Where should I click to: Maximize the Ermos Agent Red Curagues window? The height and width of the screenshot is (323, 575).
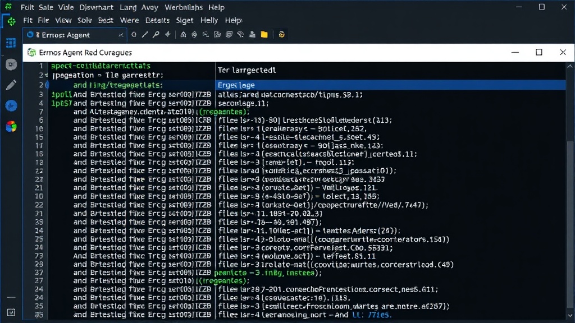click(539, 52)
